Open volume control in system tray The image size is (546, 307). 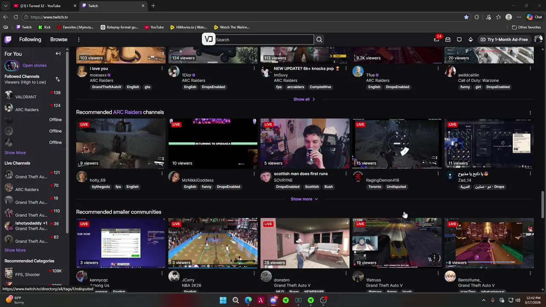pyautogui.click(x=518, y=300)
